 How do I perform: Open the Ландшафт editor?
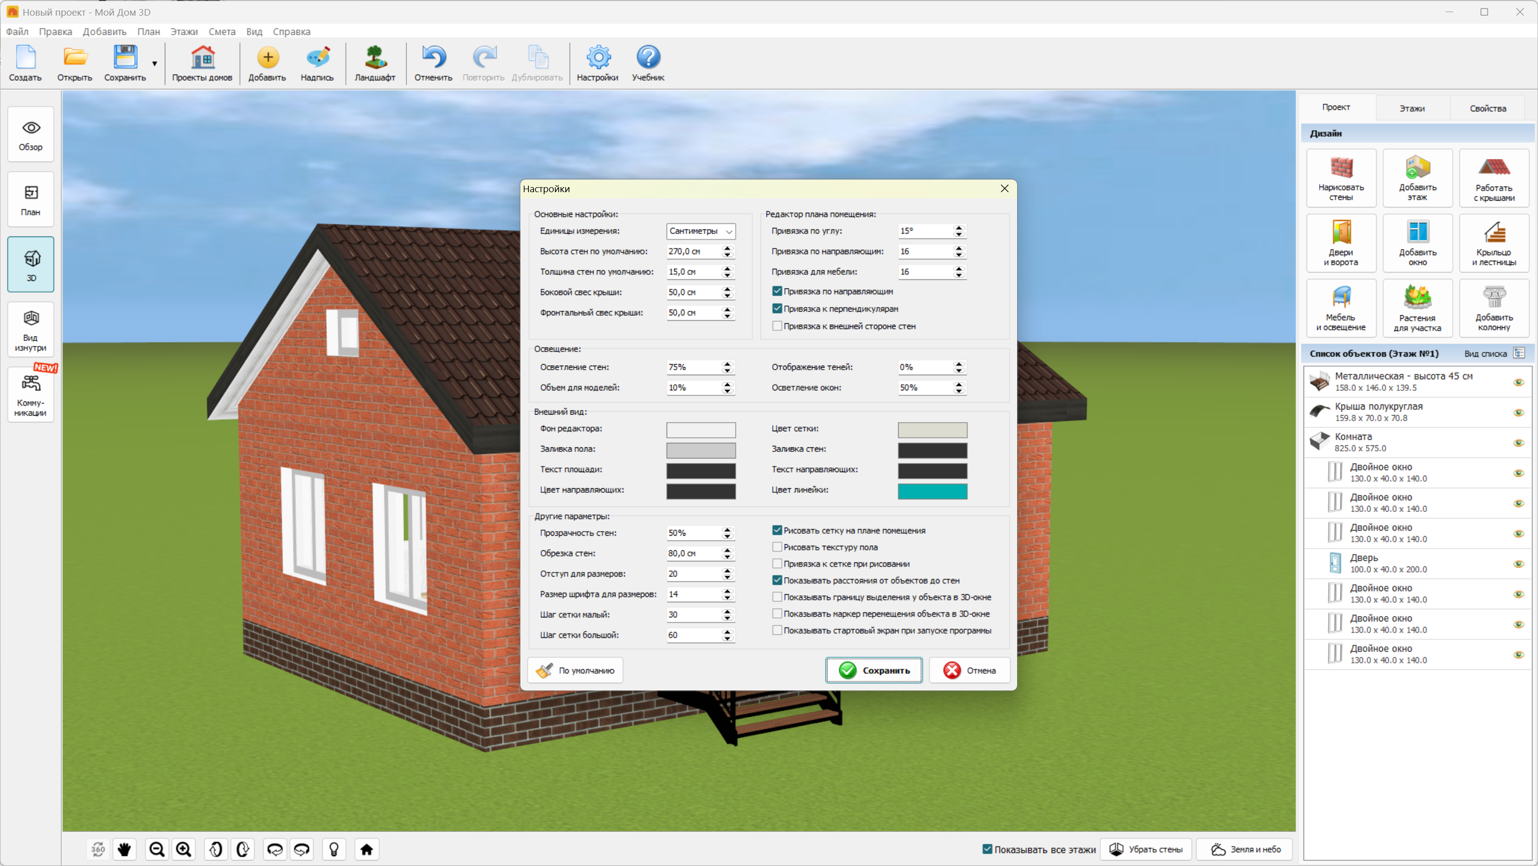[375, 63]
